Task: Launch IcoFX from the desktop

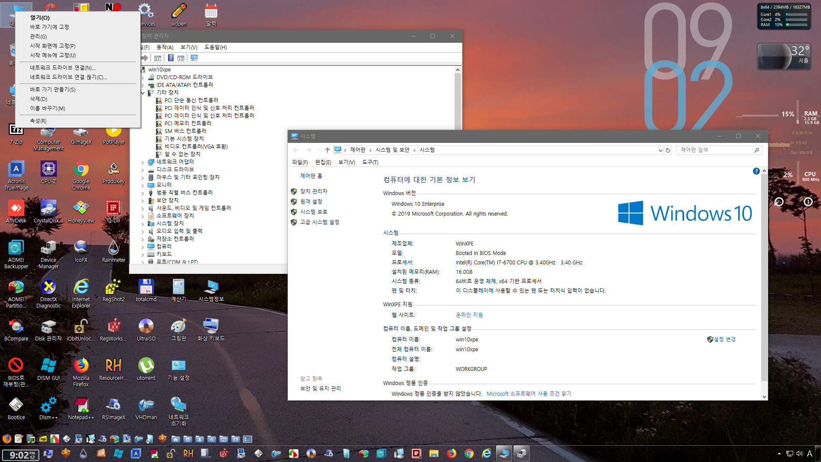Action: [x=81, y=251]
